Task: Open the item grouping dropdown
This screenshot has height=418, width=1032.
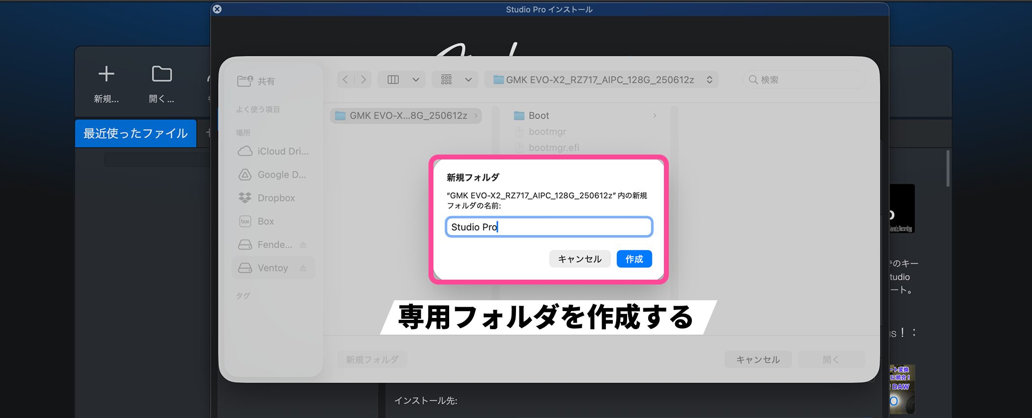Action: pyautogui.click(x=468, y=80)
